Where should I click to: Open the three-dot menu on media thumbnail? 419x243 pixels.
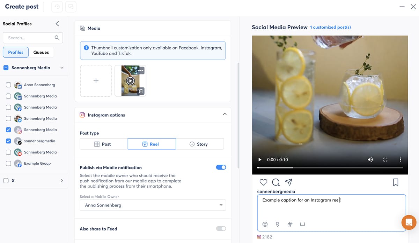[x=140, y=71]
